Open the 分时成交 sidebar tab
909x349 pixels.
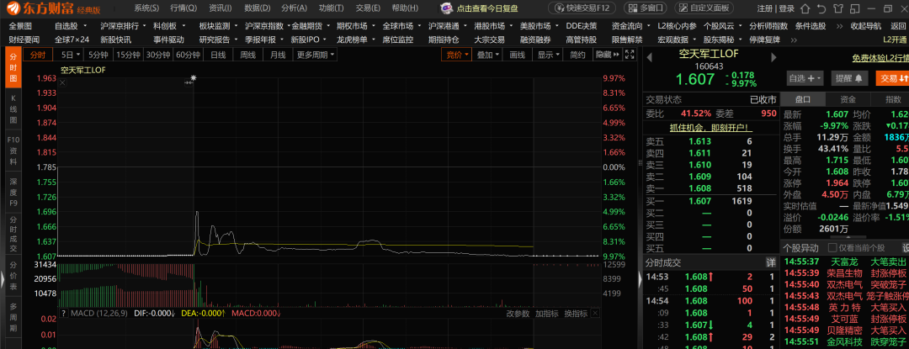tap(14, 235)
